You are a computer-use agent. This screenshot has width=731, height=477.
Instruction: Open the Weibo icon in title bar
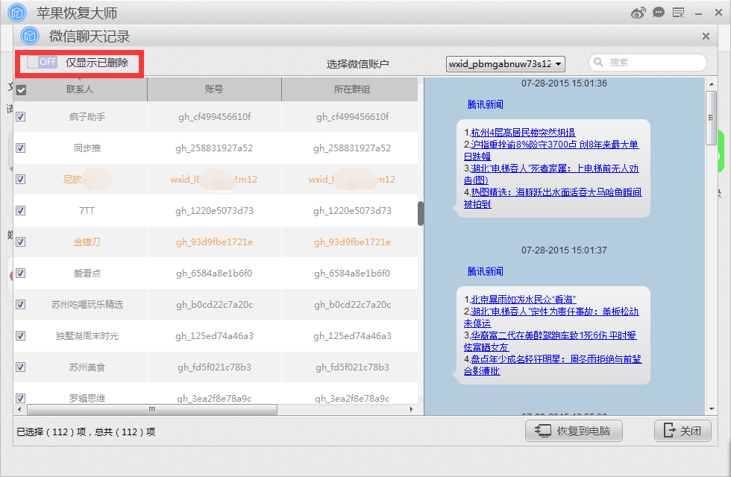click(x=639, y=13)
